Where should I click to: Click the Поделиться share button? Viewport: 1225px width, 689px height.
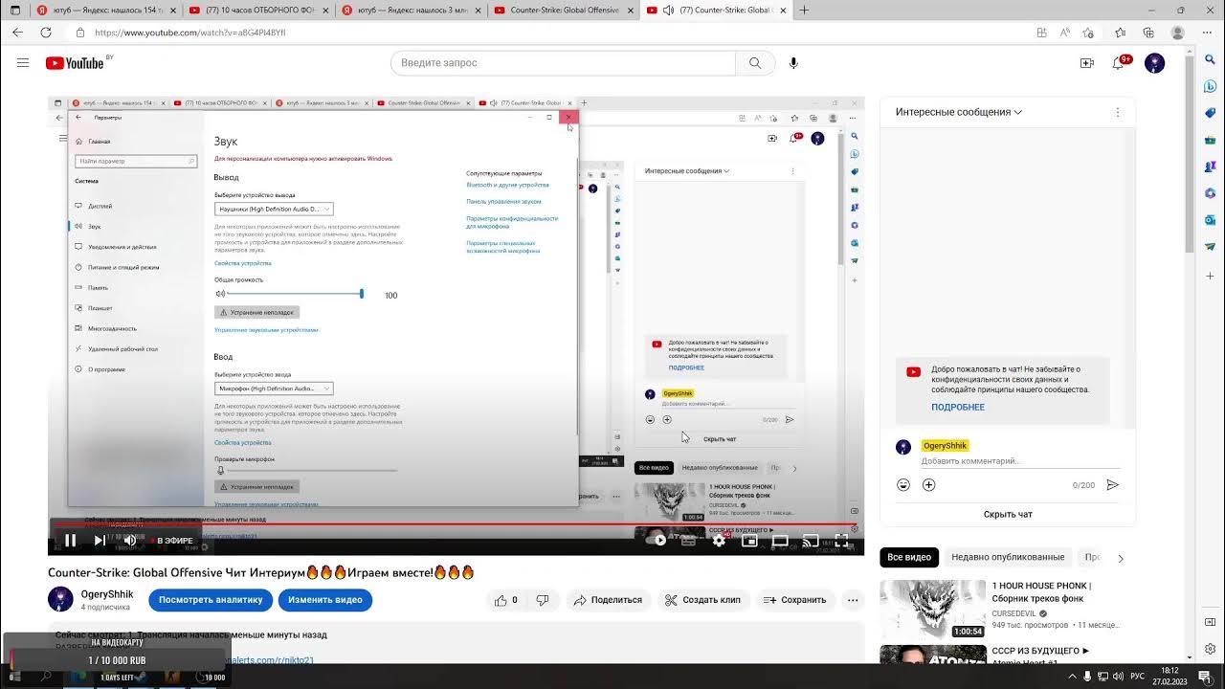[x=608, y=600]
